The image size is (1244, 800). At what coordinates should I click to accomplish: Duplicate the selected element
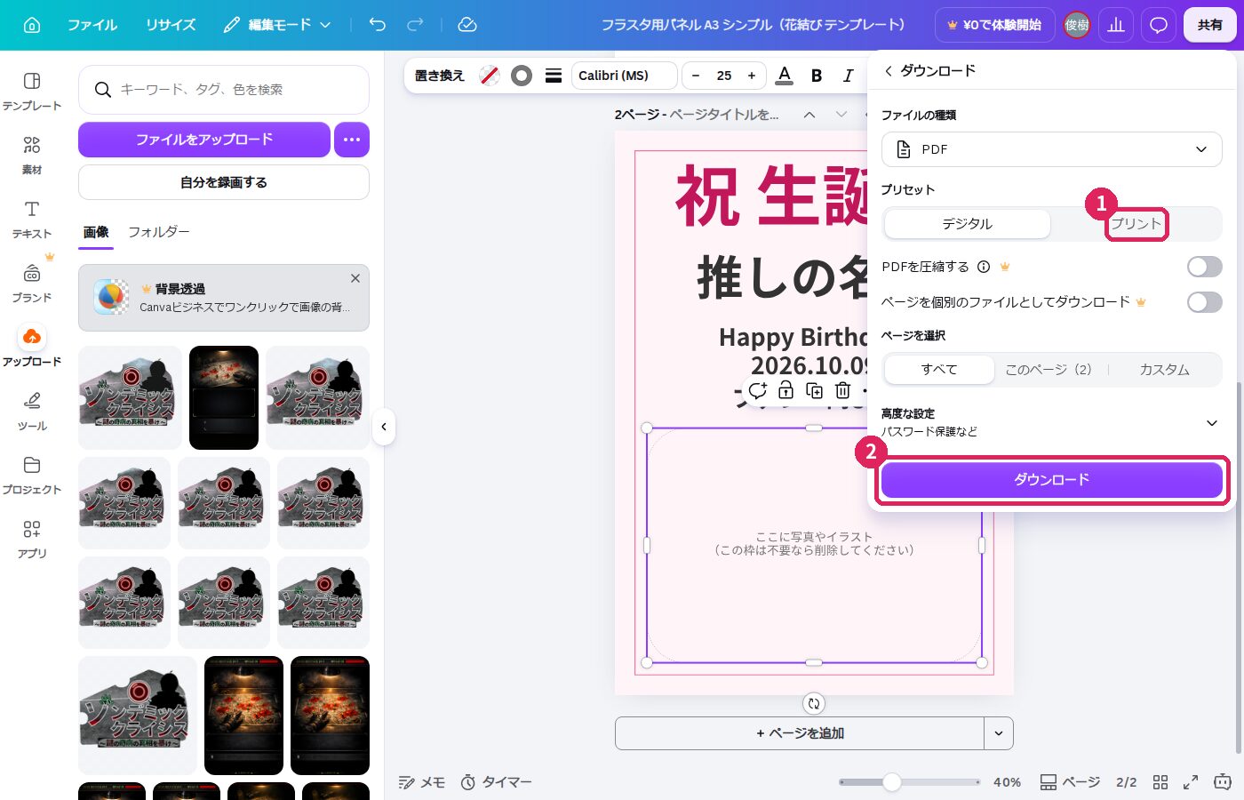point(814,390)
